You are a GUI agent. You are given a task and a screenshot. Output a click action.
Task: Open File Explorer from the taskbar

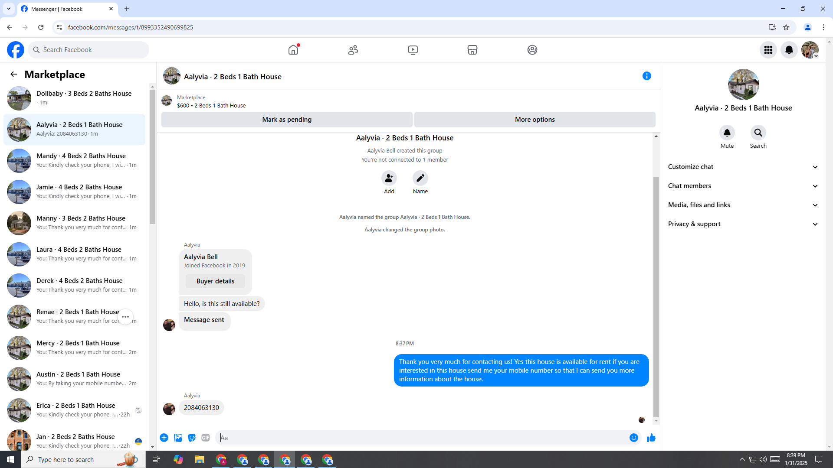[x=199, y=459]
